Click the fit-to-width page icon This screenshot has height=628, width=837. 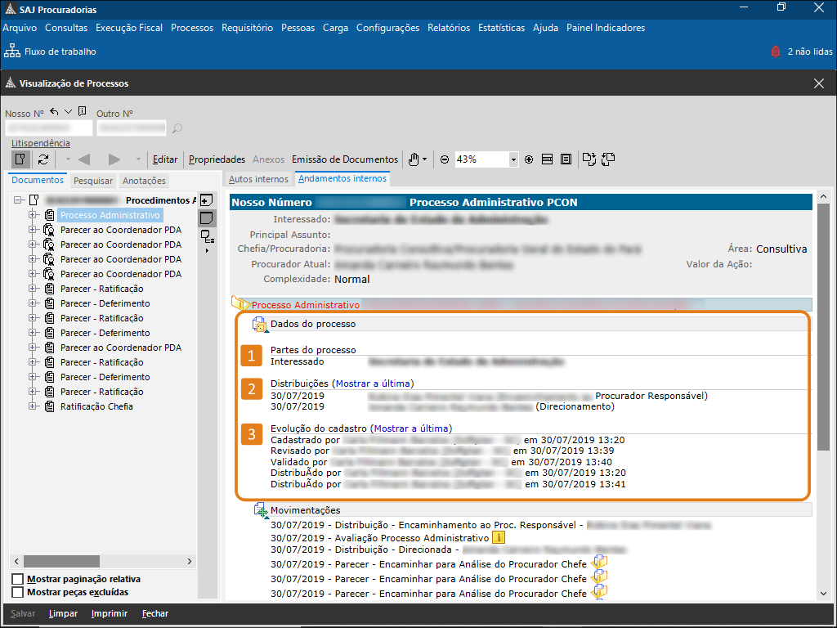point(548,159)
